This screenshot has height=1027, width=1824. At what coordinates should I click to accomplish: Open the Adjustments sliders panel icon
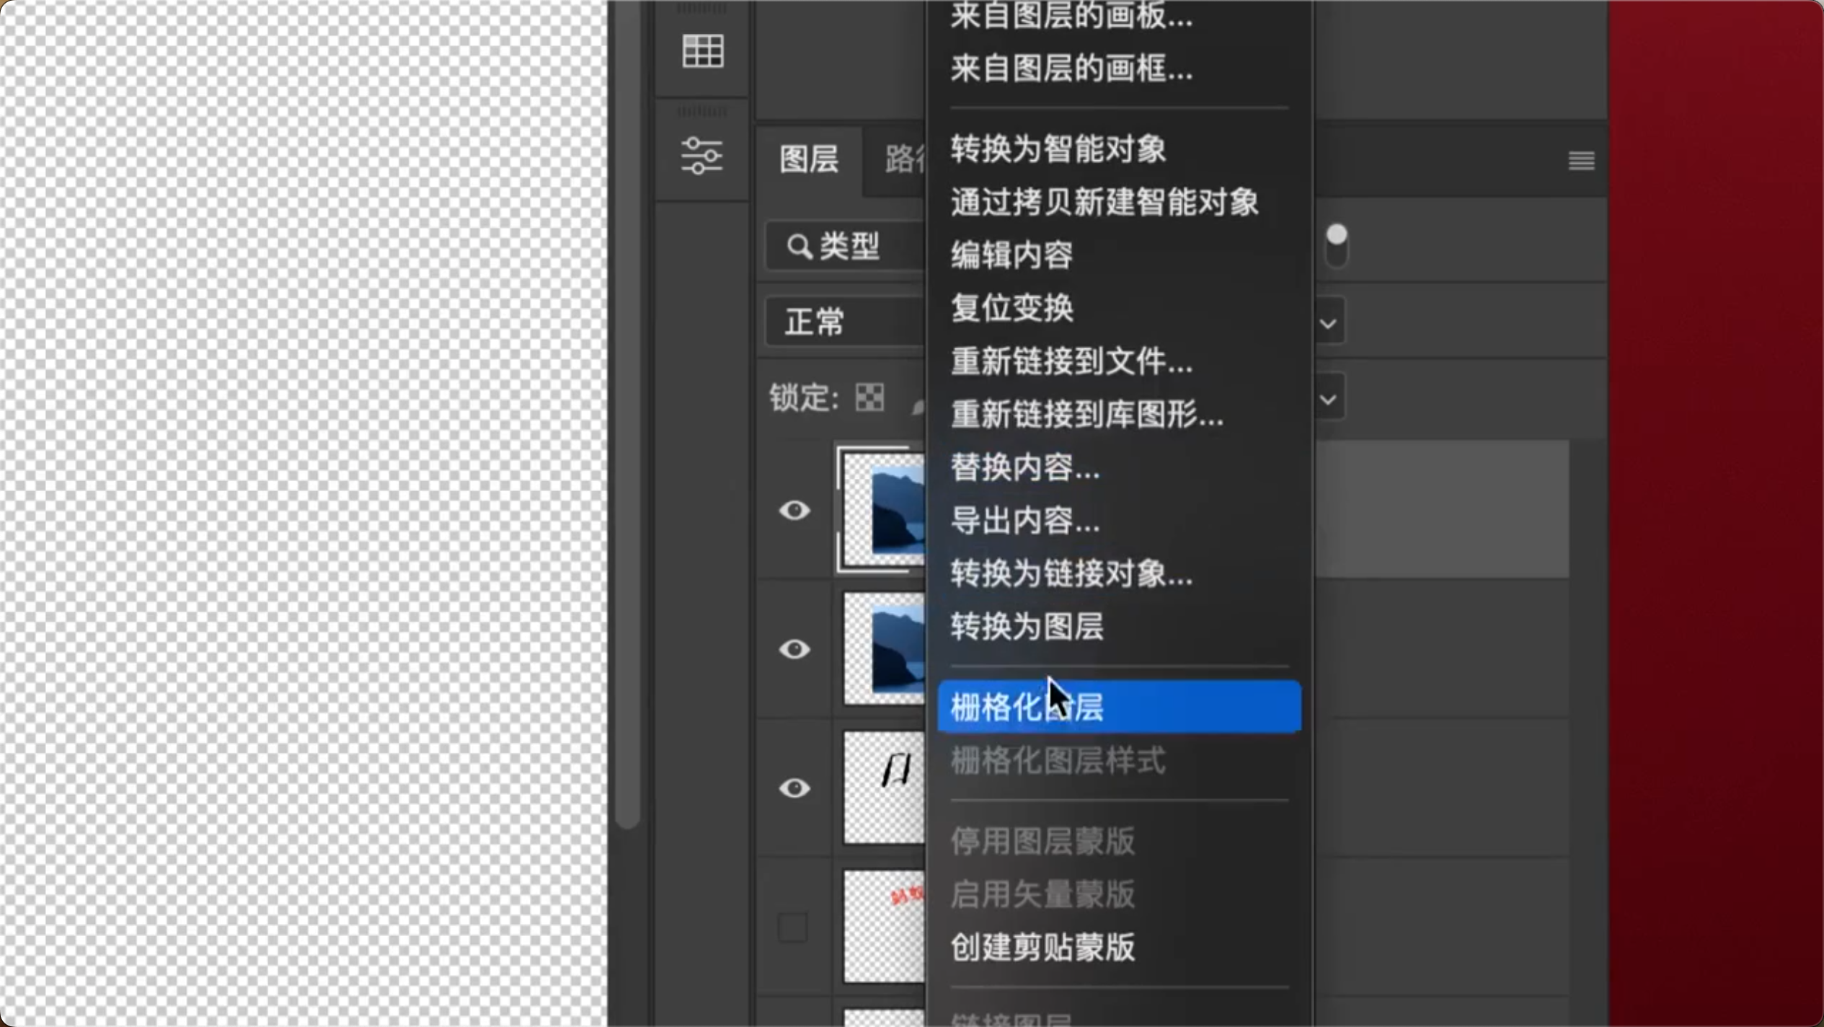tap(701, 156)
